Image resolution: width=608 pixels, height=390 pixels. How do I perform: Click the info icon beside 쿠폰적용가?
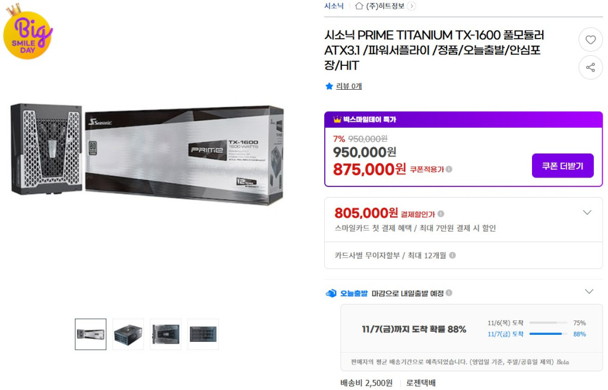449,169
